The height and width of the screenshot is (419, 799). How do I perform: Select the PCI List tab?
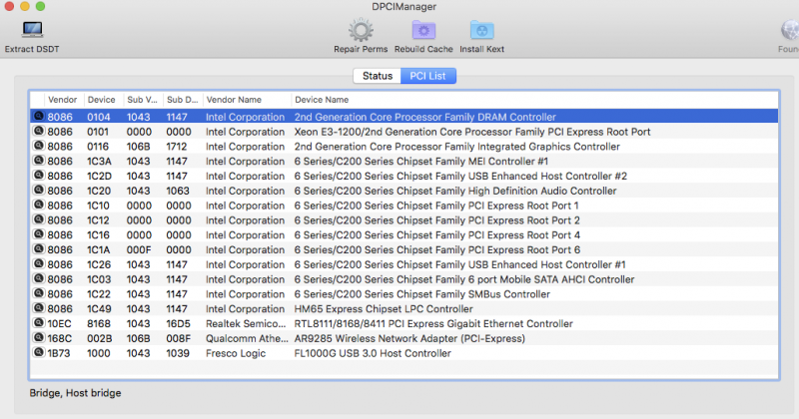(425, 76)
